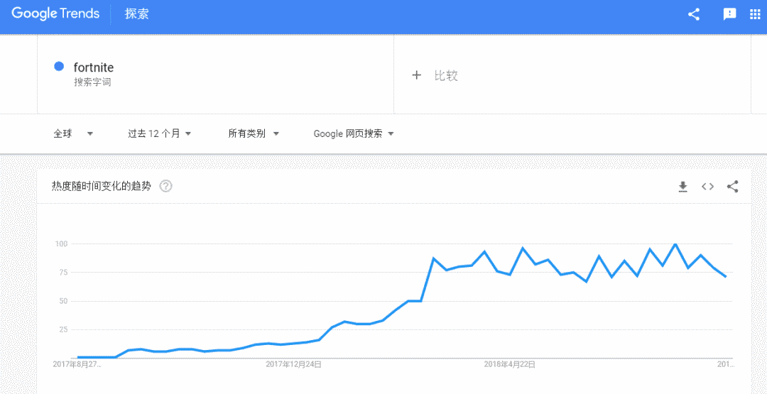
Task: Click the blue fortnite color dot
Action: pos(59,66)
